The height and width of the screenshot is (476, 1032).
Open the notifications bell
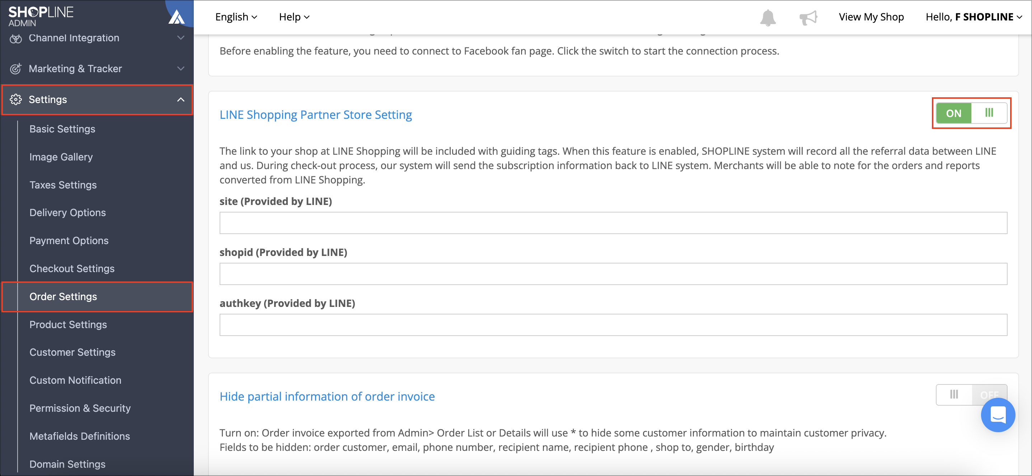tap(768, 18)
